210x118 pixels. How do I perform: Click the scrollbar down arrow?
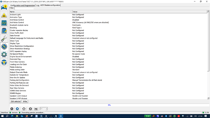pos(208,98)
